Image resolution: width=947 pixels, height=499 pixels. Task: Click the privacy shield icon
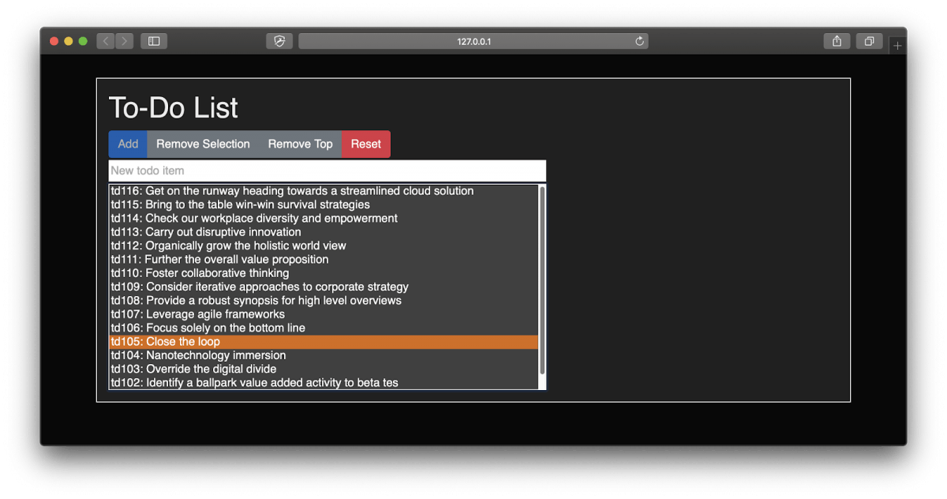279,41
